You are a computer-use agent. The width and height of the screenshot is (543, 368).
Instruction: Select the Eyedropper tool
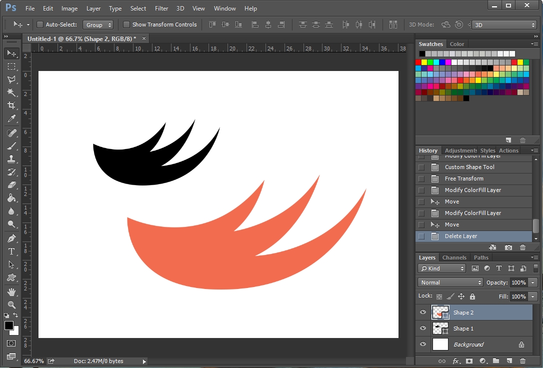coord(11,118)
